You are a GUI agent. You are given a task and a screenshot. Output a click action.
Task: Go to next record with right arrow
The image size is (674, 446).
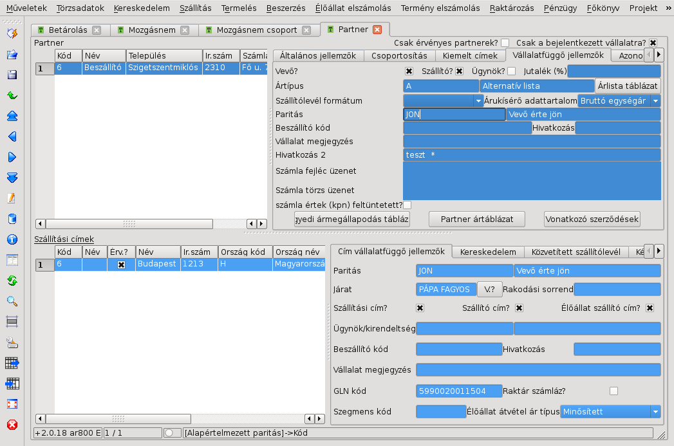(x=12, y=157)
